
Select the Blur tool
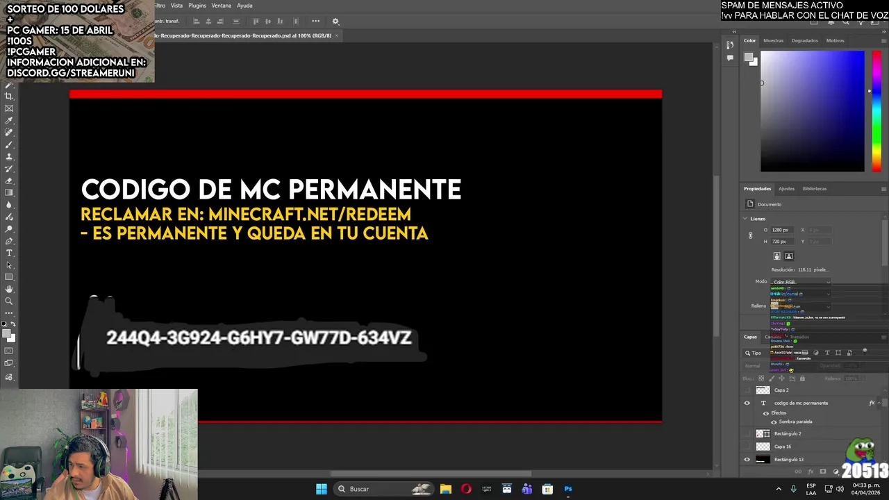point(9,205)
